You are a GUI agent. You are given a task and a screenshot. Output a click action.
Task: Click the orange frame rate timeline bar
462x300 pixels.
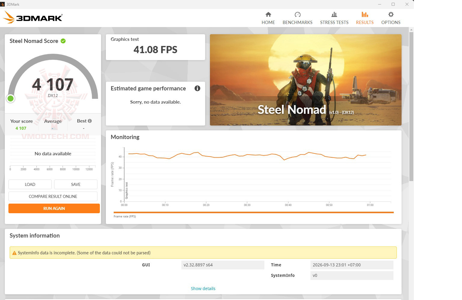(254, 212)
